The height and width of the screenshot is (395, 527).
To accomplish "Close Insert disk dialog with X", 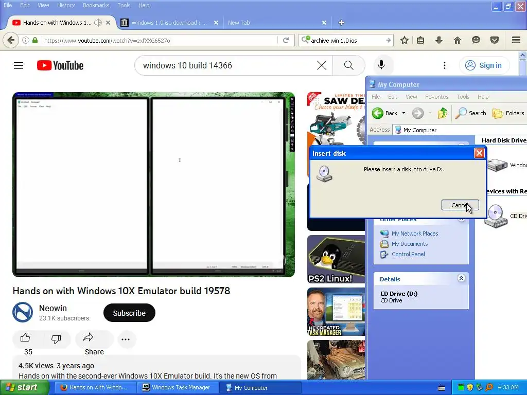I will coord(479,153).
